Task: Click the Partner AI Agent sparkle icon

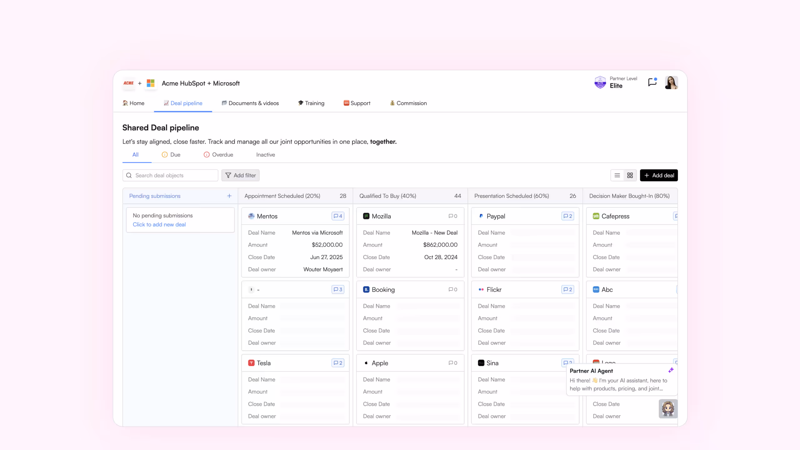Action: pyautogui.click(x=671, y=370)
